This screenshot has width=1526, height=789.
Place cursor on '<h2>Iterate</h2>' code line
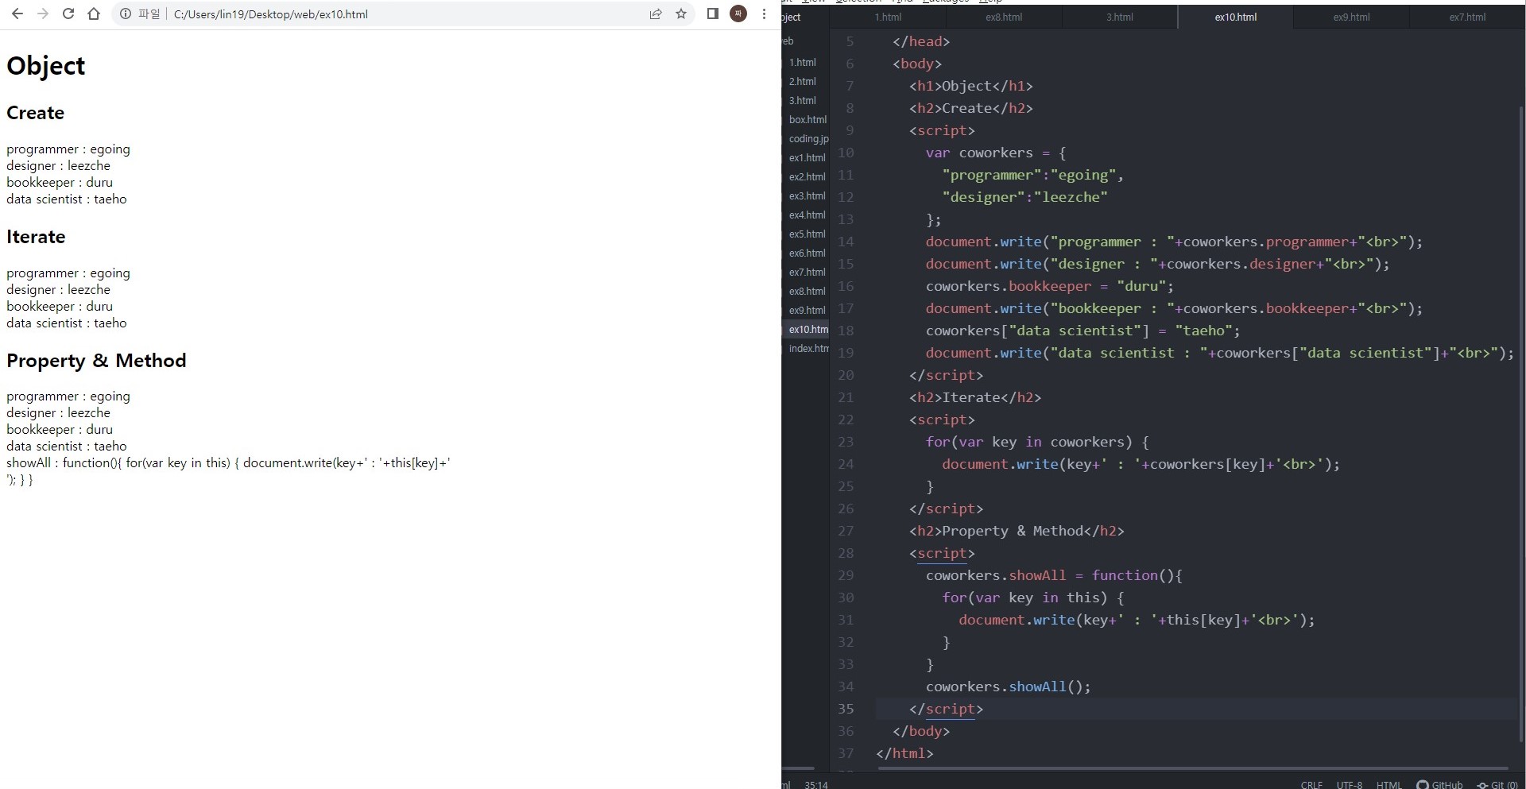pyautogui.click(x=974, y=397)
